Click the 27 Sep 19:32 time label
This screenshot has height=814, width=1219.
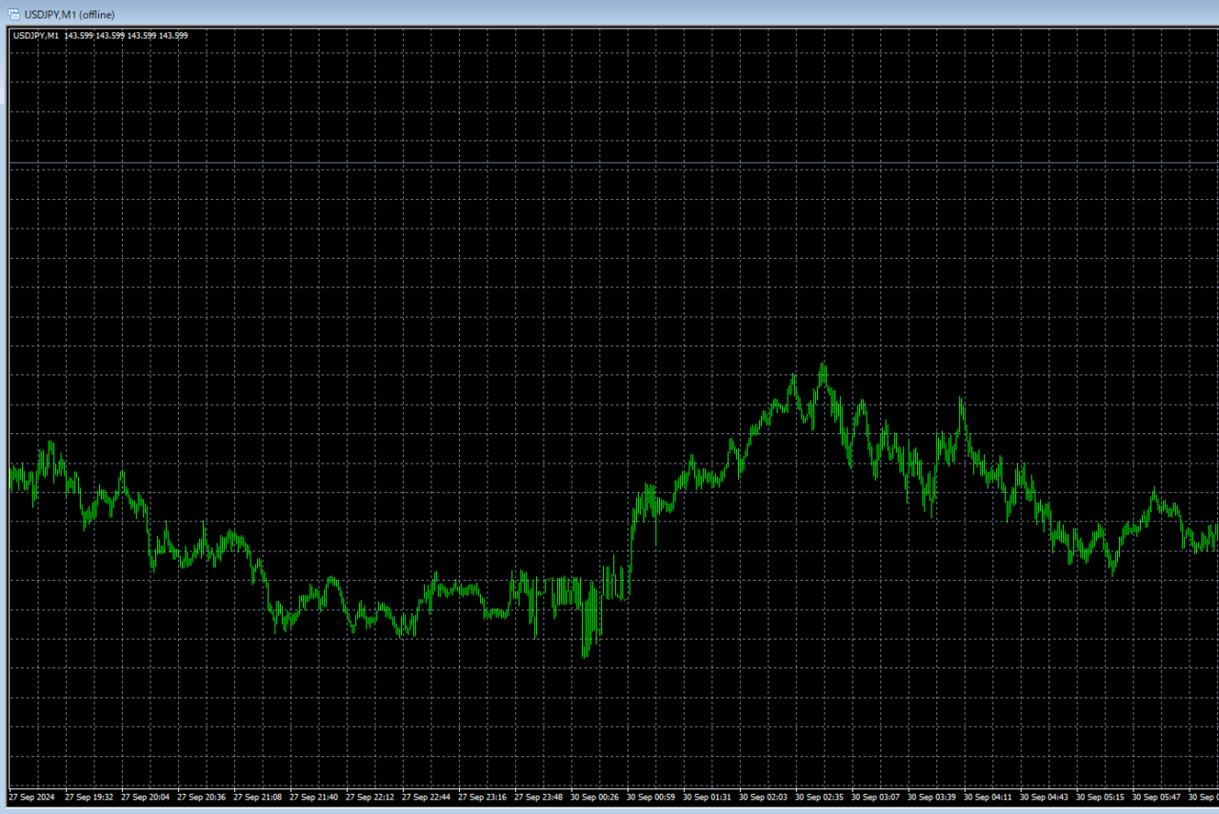pyautogui.click(x=90, y=797)
